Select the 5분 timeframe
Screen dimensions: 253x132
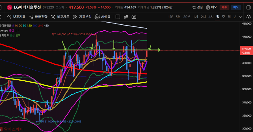coord(178,17)
